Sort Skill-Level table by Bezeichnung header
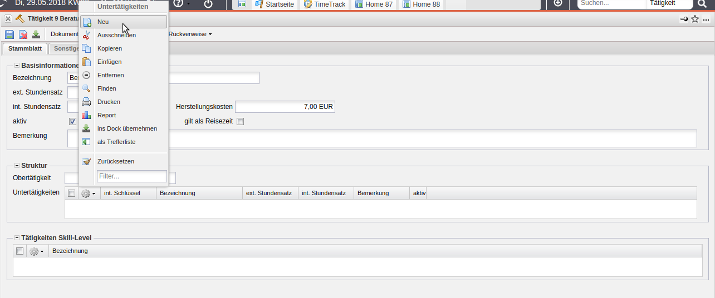 coord(375,251)
